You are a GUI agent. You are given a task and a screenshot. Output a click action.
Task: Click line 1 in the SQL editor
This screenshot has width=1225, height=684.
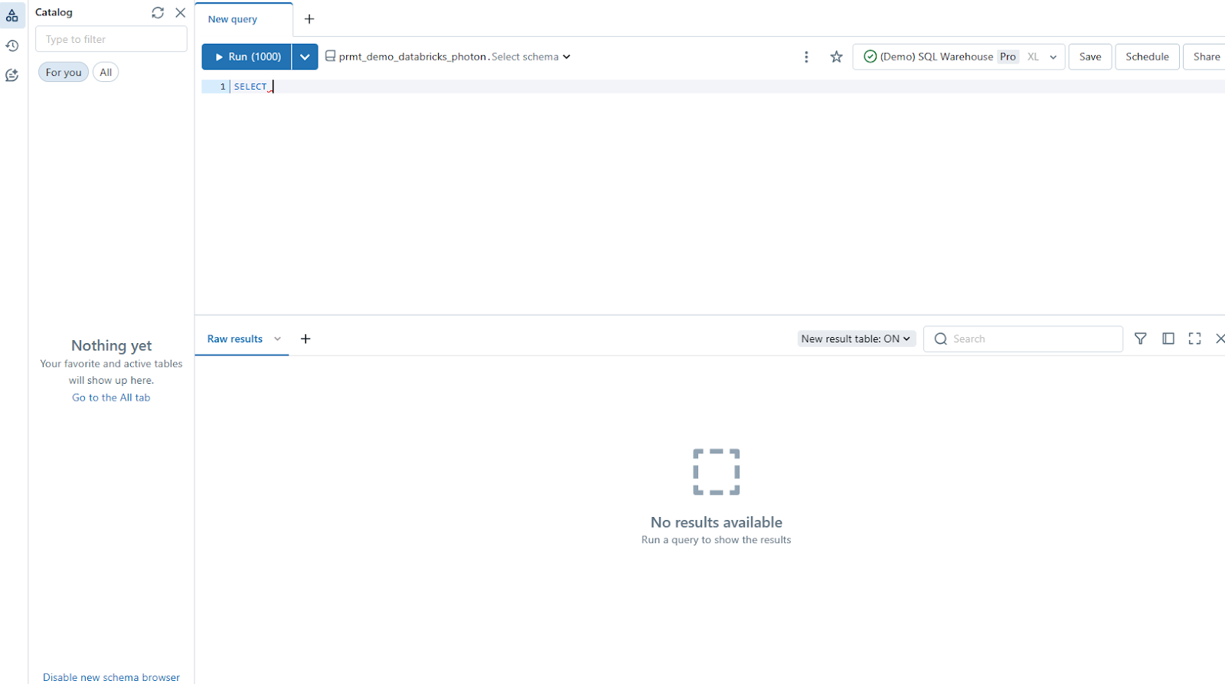713,87
